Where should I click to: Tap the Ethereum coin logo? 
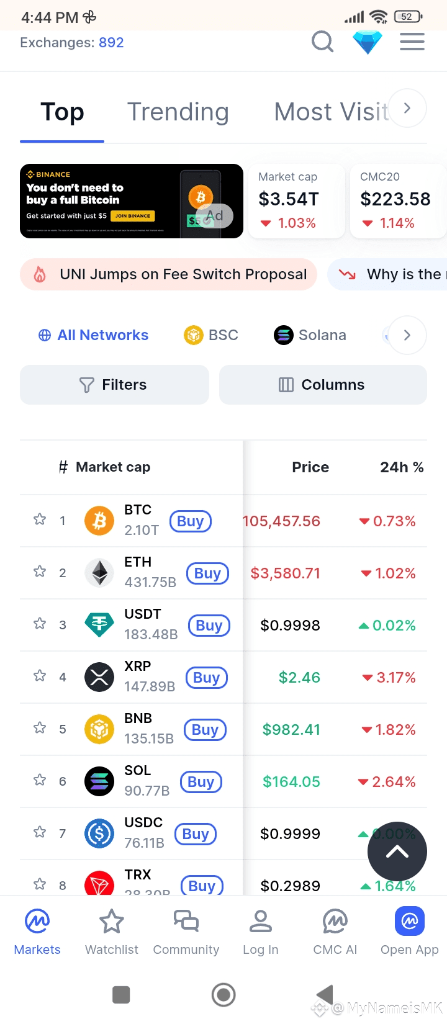99,573
